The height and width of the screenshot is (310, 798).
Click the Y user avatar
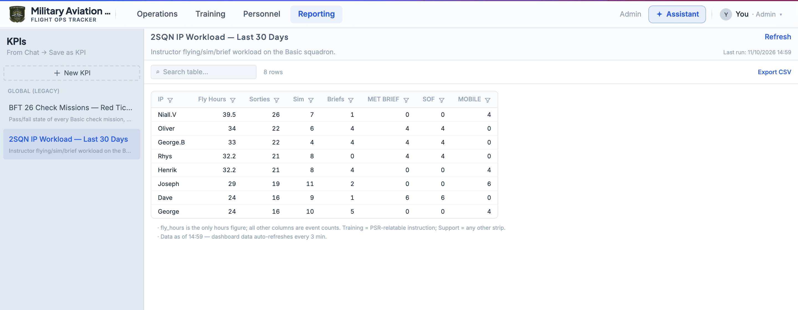[726, 14]
